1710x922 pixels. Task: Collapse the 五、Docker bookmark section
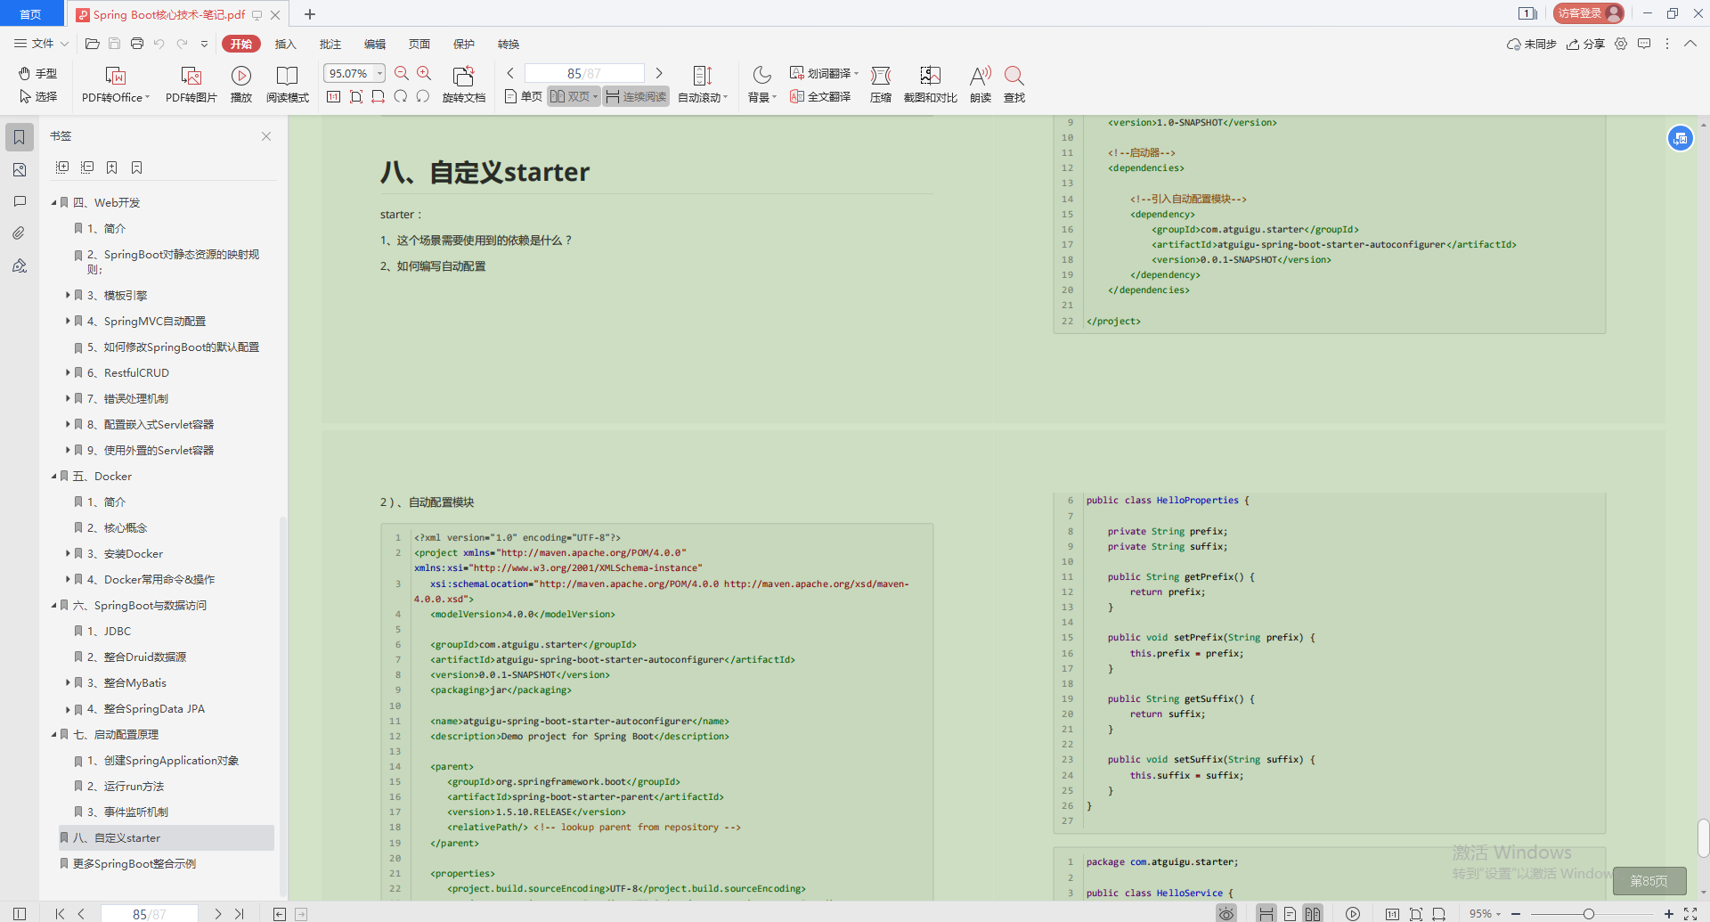[x=53, y=476]
